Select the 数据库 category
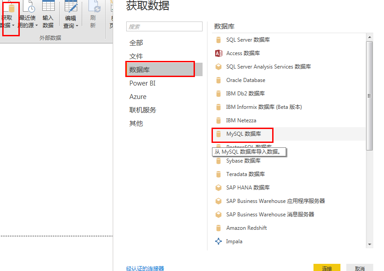This screenshot has height=271, width=384. (x=164, y=70)
